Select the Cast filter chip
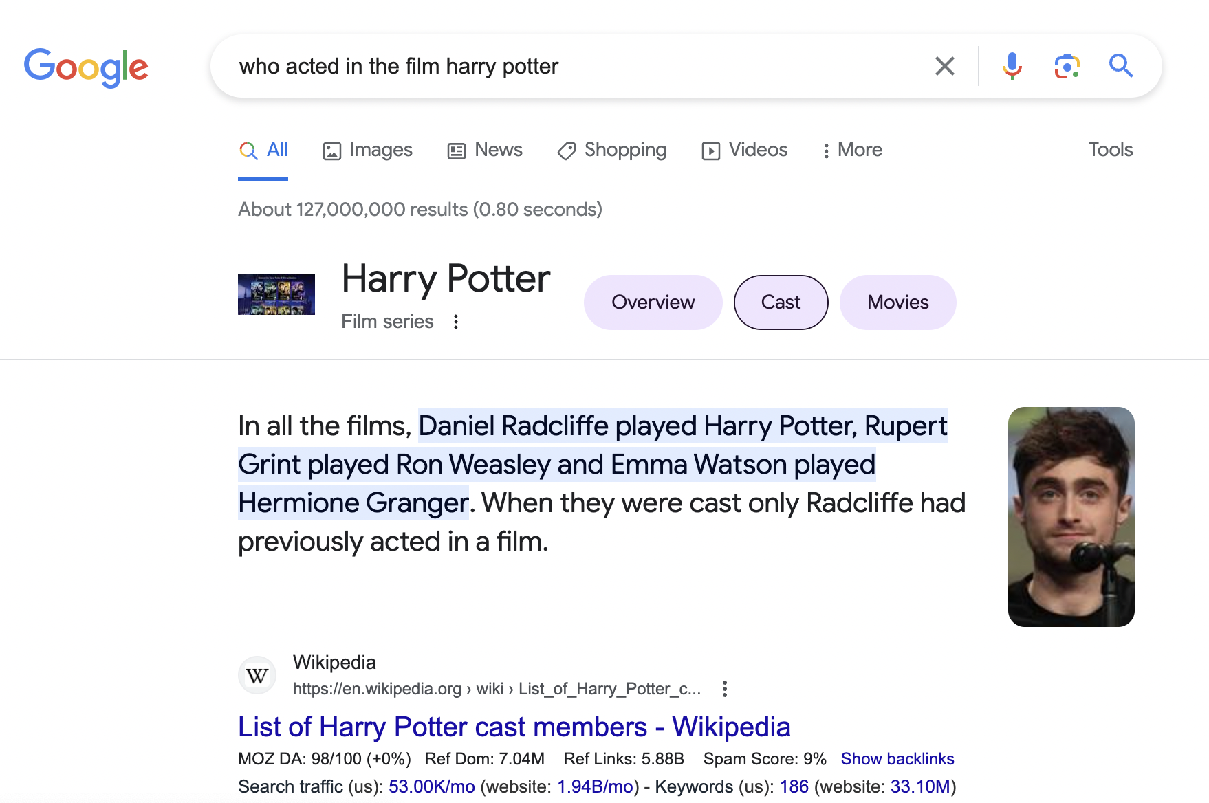This screenshot has width=1209, height=803. [x=781, y=302]
